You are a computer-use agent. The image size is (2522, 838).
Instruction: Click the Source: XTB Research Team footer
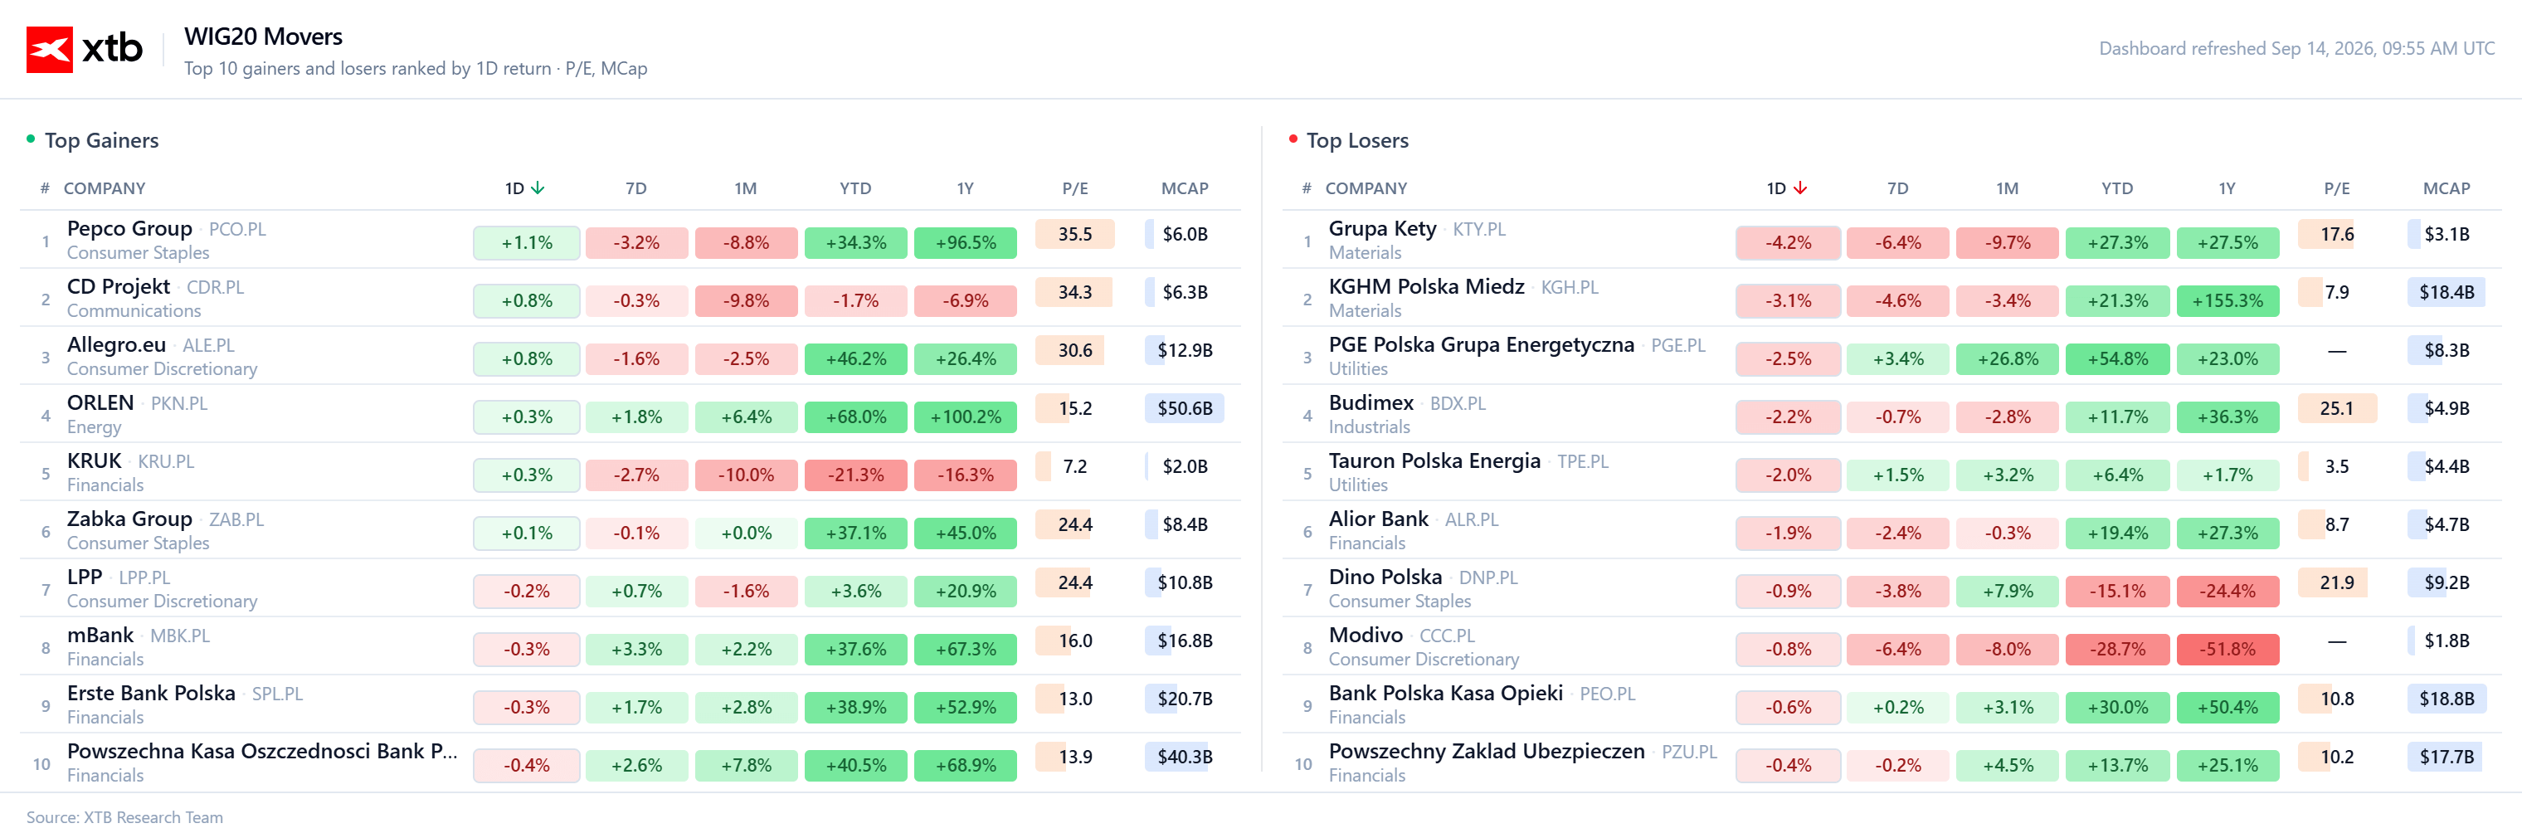click(124, 817)
